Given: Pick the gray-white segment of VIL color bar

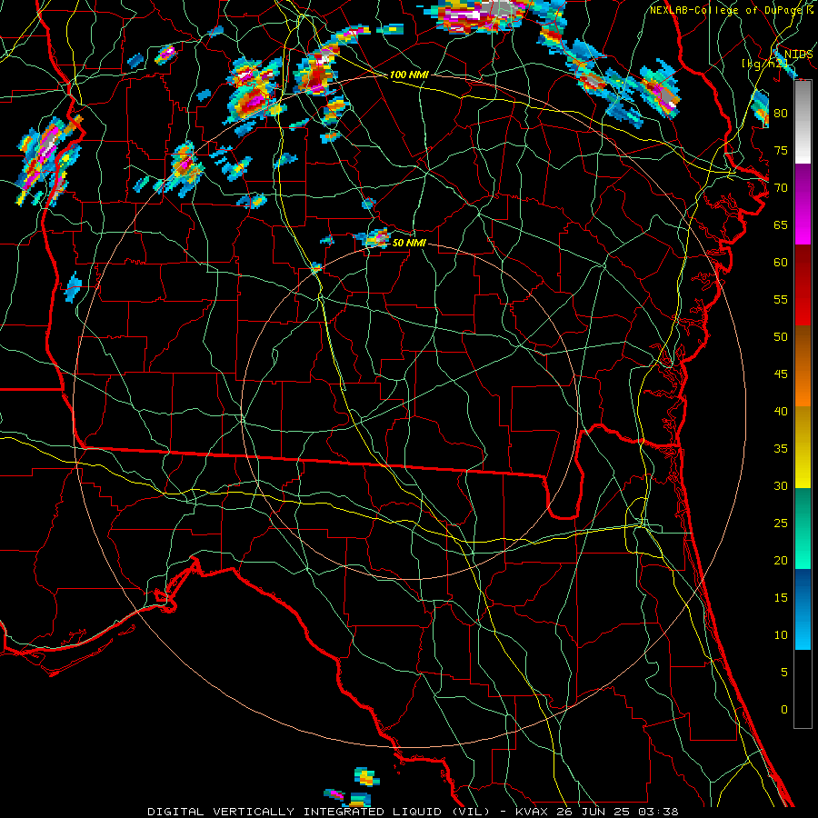Looking at the screenshot, I should (x=803, y=122).
